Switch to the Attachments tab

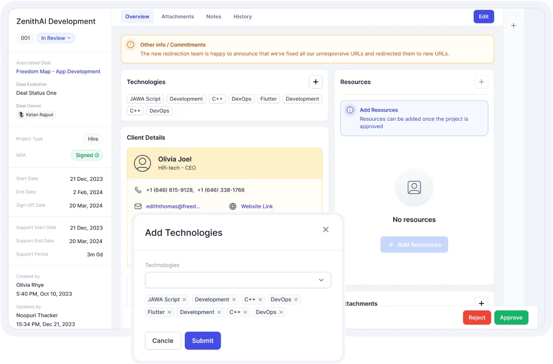(178, 16)
